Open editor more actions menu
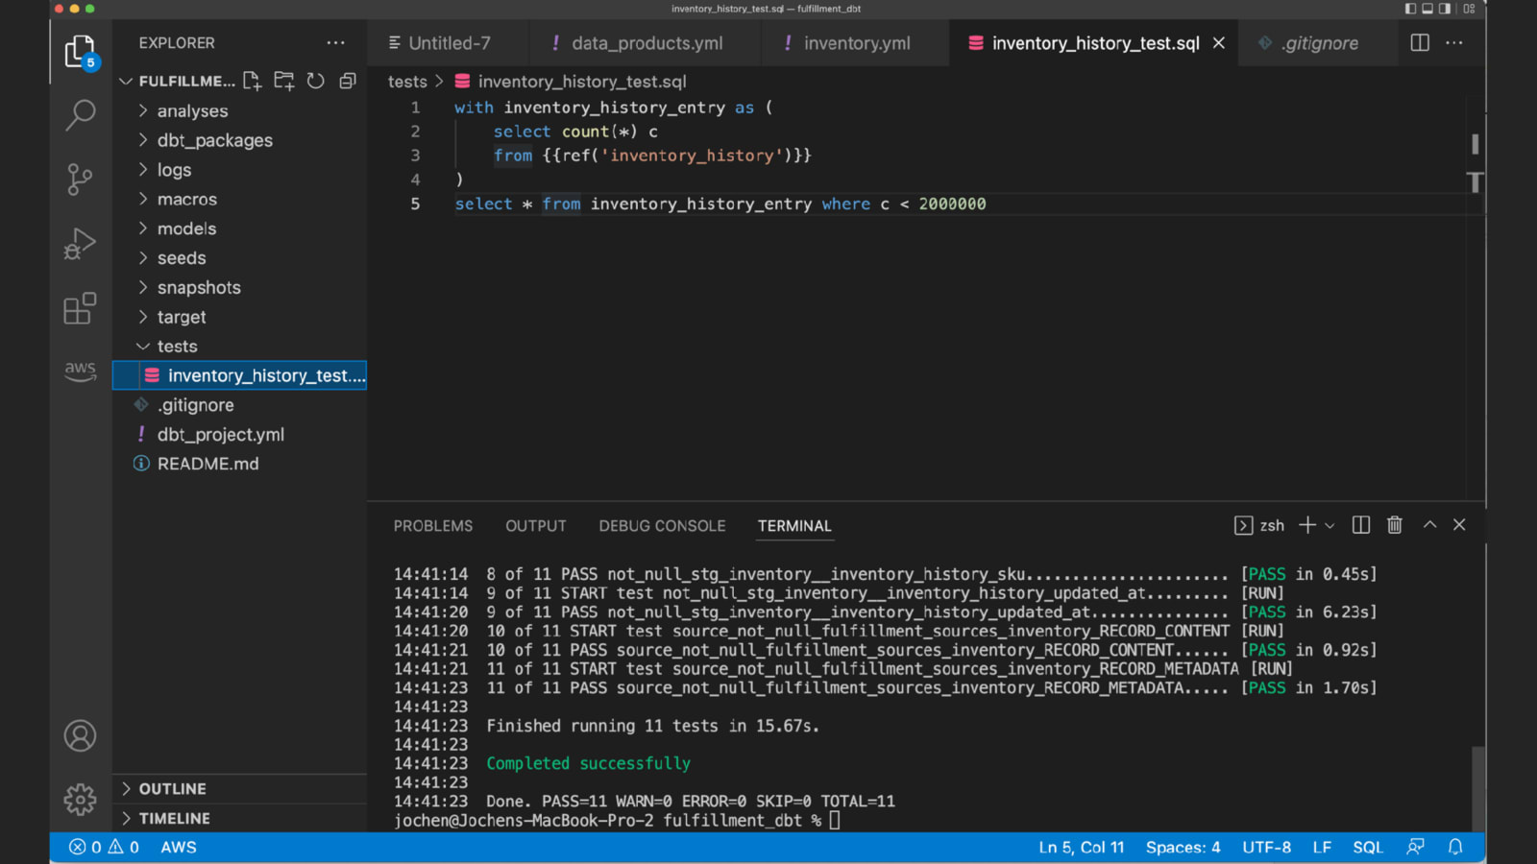Viewport: 1537px width, 864px height. (1454, 43)
